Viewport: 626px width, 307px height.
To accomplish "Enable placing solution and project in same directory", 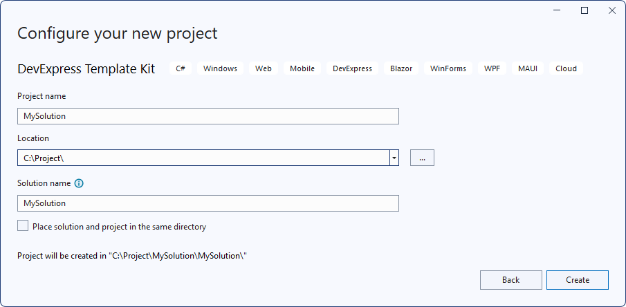I will (x=24, y=226).
